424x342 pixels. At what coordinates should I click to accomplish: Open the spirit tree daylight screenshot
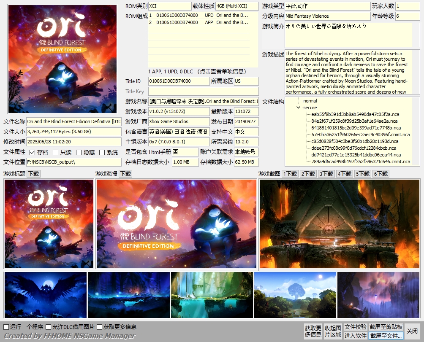[295, 295]
